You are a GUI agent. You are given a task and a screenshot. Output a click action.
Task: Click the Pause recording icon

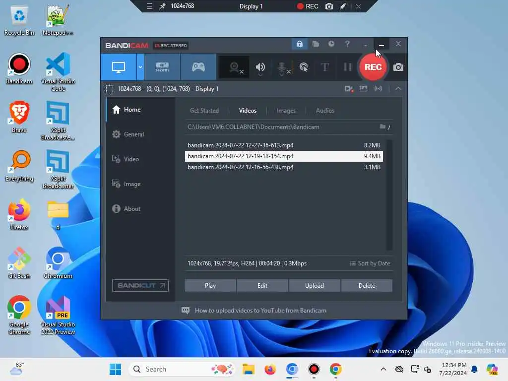[x=347, y=67]
